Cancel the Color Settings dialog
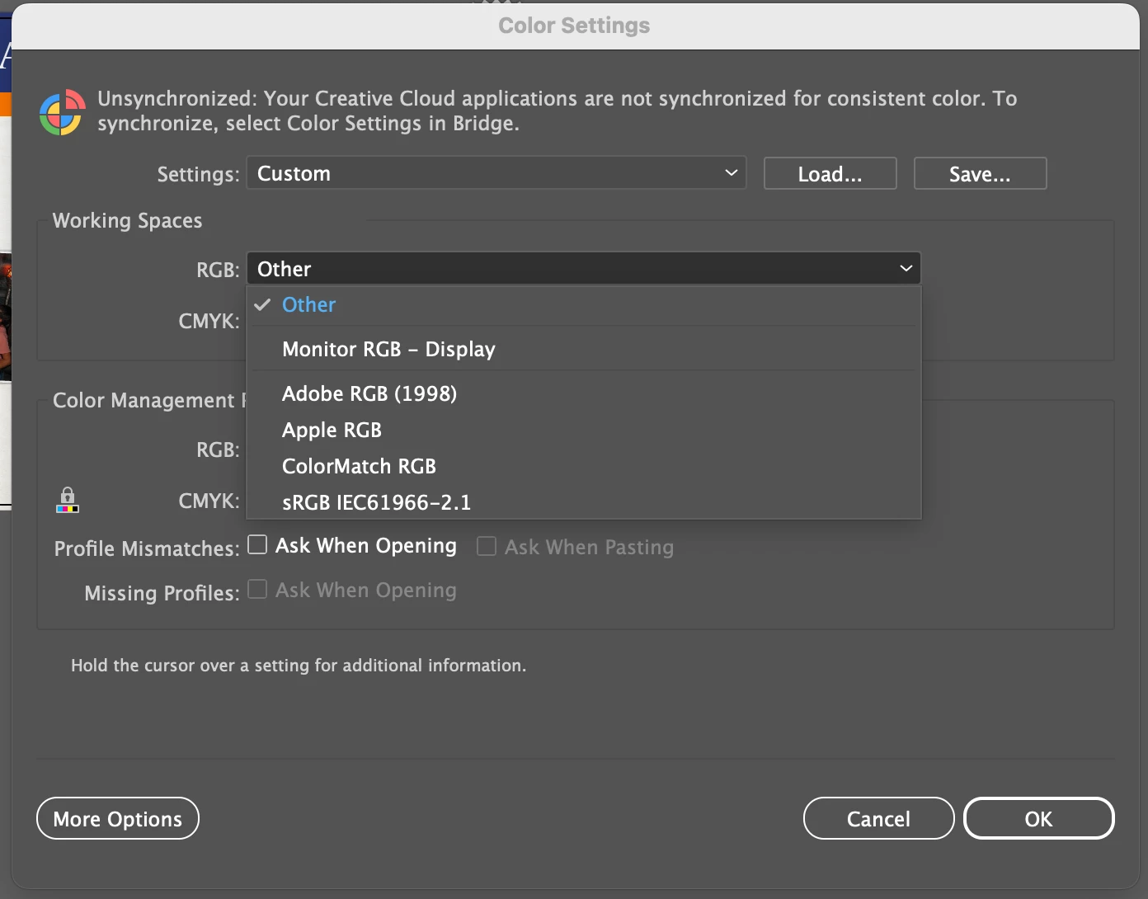The image size is (1148, 899). [878, 819]
